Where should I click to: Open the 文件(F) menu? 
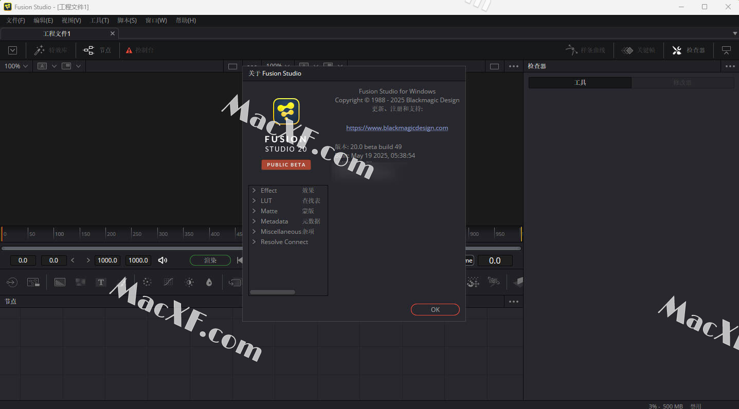pyautogui.click(x=15, y=21)
